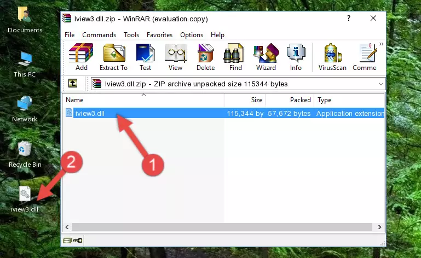Click the Extract To toolbar icon

coord(113,57)
